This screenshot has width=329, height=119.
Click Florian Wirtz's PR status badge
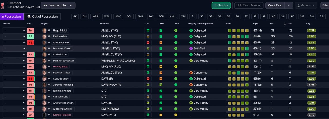coord(30,36)
